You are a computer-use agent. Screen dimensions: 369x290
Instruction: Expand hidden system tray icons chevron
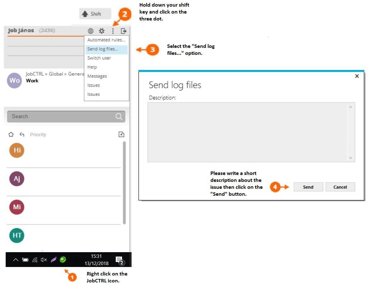15,260
